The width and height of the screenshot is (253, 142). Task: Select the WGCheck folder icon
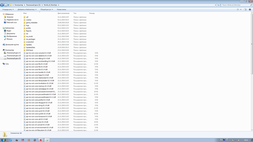click(x=25, y=50)
